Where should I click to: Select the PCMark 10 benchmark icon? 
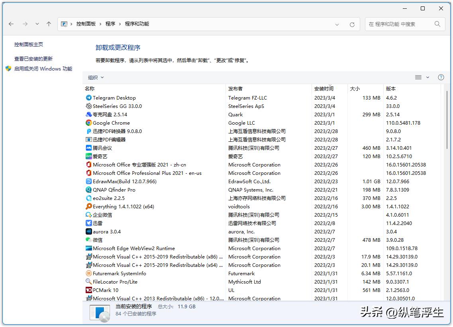tap(88, 290)
